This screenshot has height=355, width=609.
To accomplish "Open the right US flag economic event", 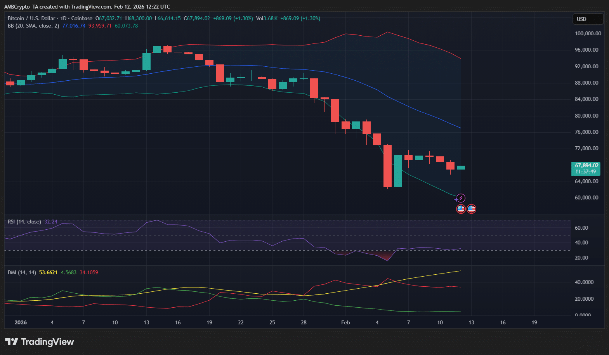I will 471,209.
